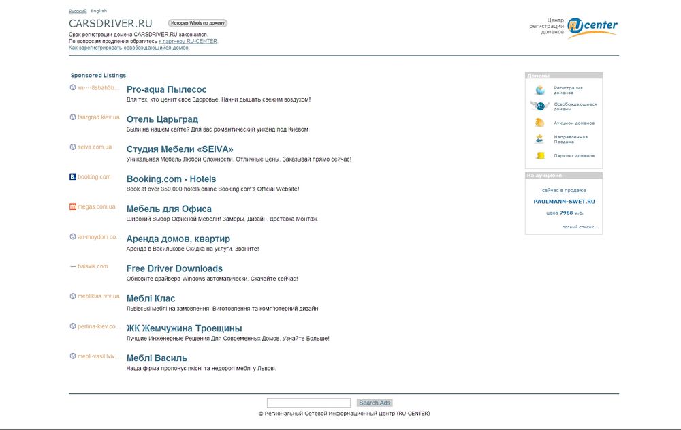Click the CARSDRIVER.RU domain heading
This screenshot has width=681, height=430.
[x=111, y=23]
